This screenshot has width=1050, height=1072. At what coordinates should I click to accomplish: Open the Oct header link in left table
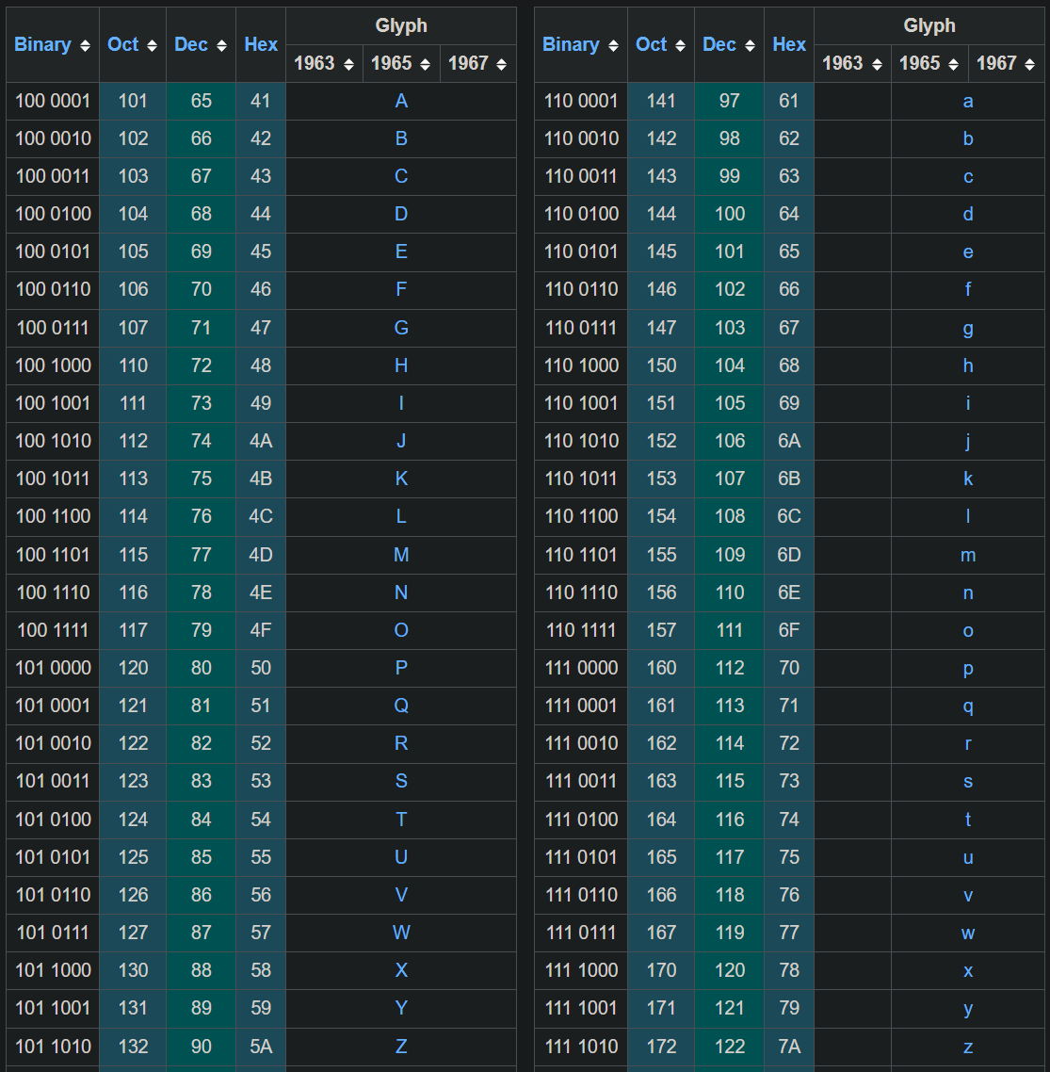[123, 44]
